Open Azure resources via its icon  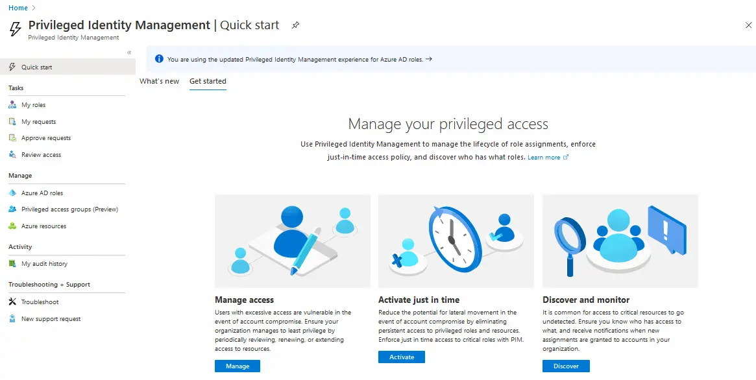coord(12,226)
